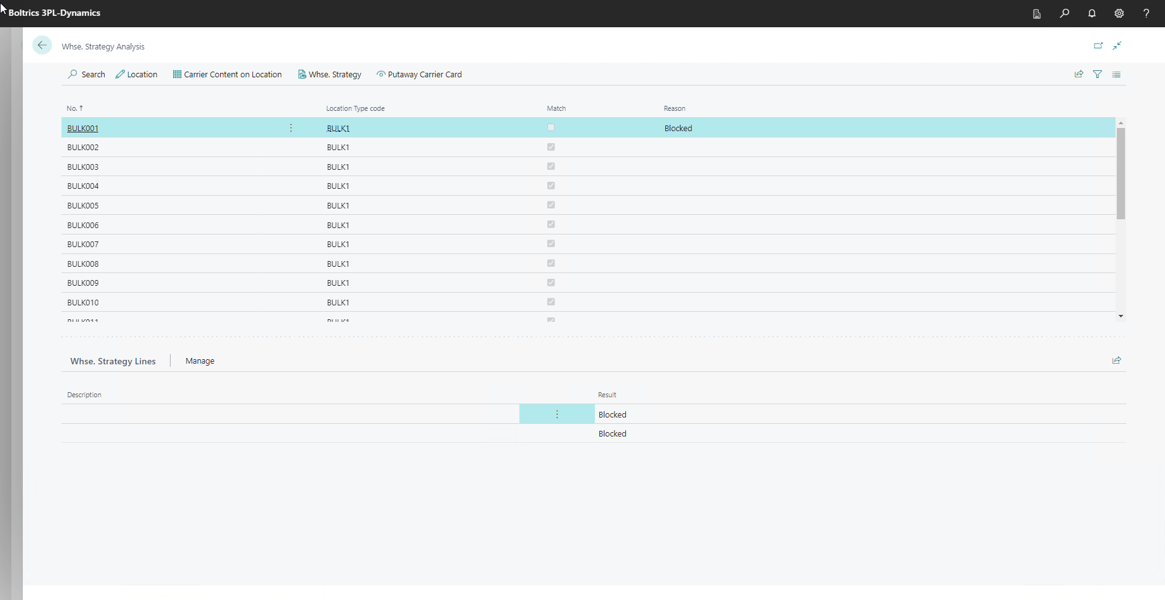Open the help question mark
Viewport: 1165px width, 600px height.
[1146, 13]
